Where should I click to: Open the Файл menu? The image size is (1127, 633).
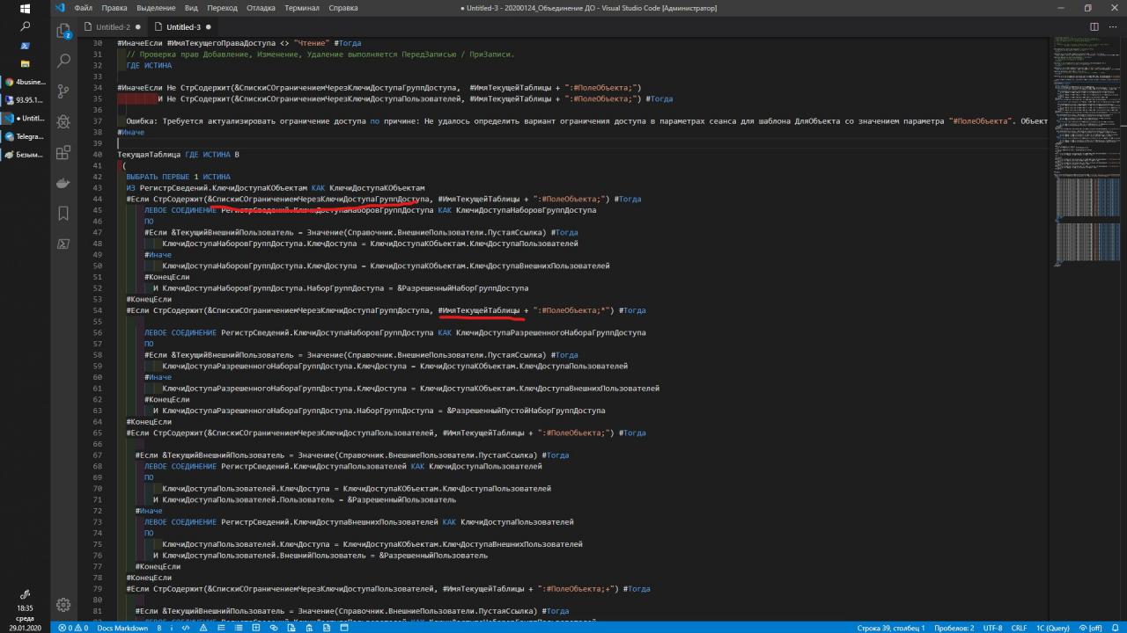(x=84, y=8)
